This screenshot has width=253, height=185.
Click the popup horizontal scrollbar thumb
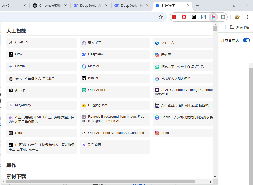[x=100, y=181]
